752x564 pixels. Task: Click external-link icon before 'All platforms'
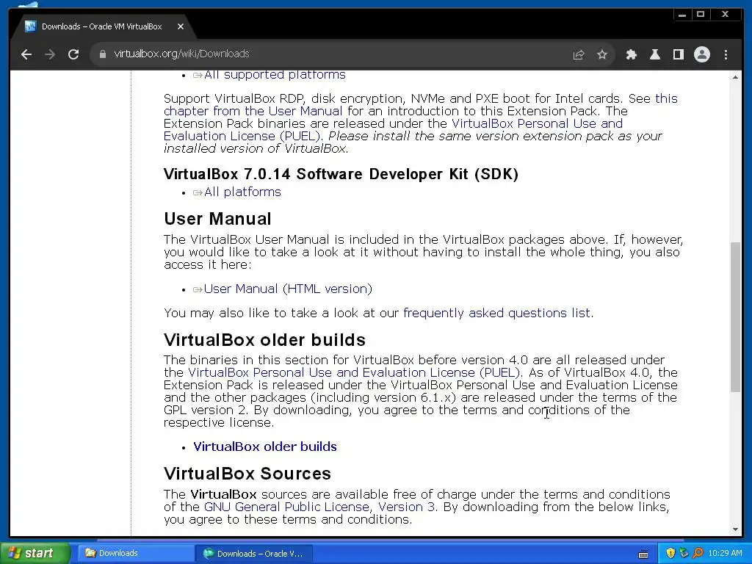coord(198,193)
